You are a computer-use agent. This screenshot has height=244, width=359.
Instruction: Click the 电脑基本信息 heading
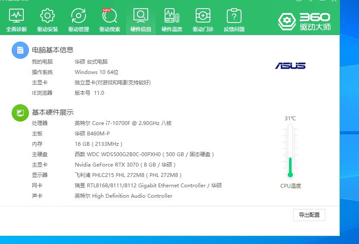pos(53,50)
